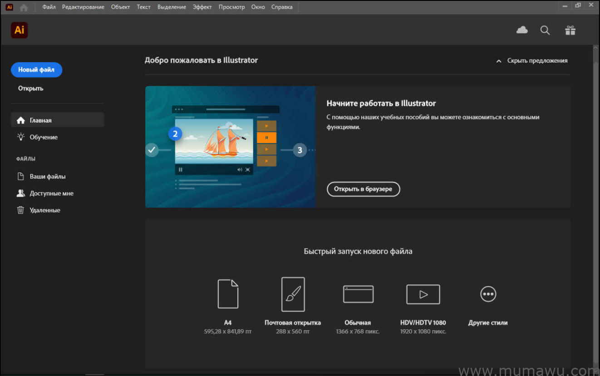The width and height of the screenshot is (600, 376).
Task: Click the Новый файл button
Action: [x=36, y=70]
